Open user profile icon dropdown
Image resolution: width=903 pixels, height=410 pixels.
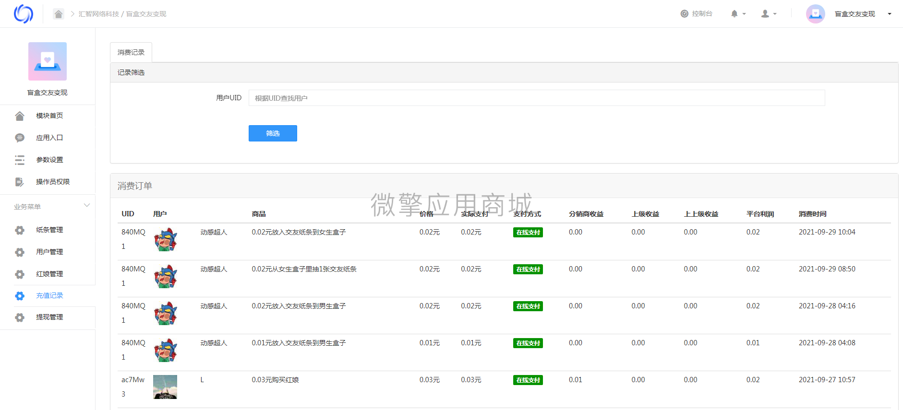769,14
